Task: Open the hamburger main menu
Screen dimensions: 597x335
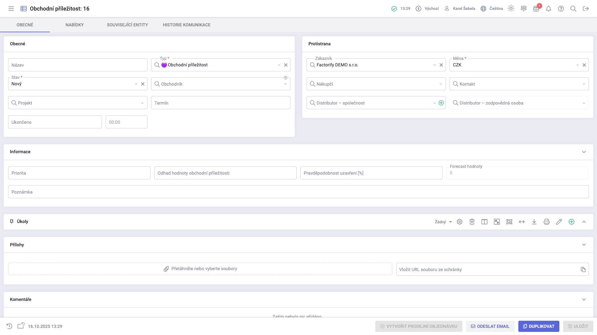Action: click(x=11, y=9)
